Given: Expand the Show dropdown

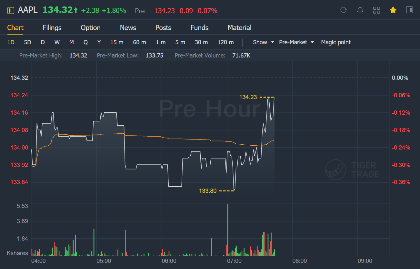Looking at the screenshot, I should [263, 42].
